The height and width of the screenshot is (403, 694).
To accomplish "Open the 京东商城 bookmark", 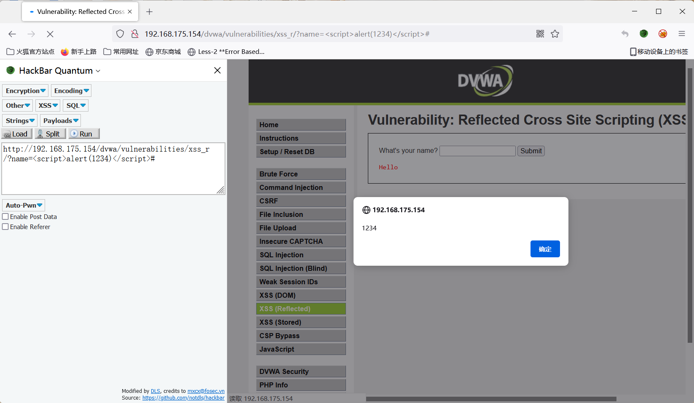I will tap(163, 52).
